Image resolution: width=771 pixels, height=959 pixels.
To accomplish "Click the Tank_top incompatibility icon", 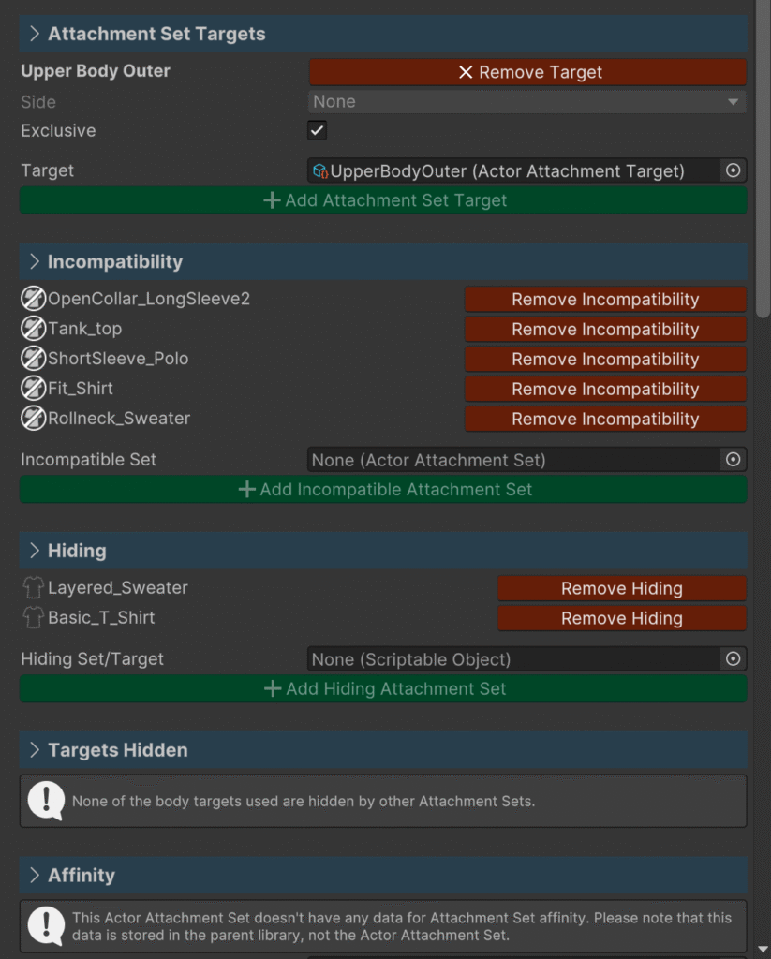I will click(x=34, y=329).
